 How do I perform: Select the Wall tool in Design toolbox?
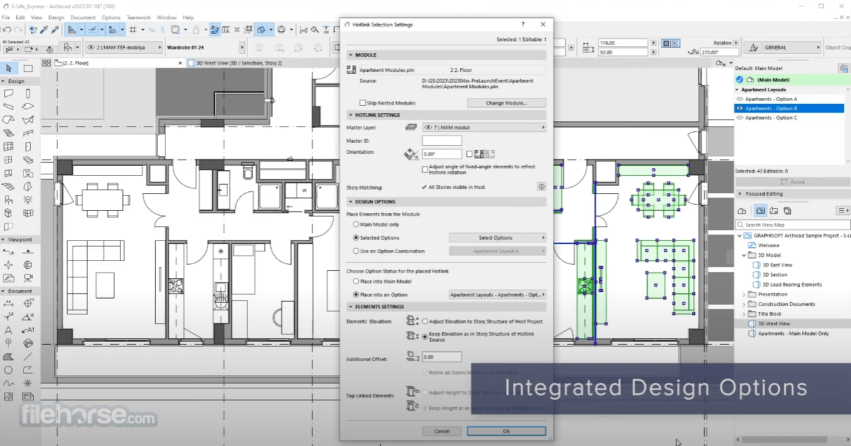(9, 94)
